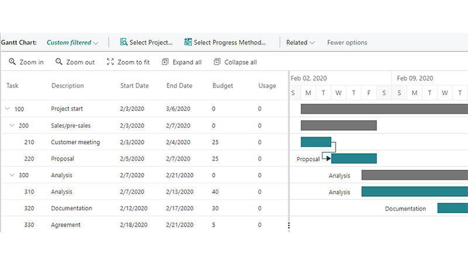Click the Project start description

[67, 109]
